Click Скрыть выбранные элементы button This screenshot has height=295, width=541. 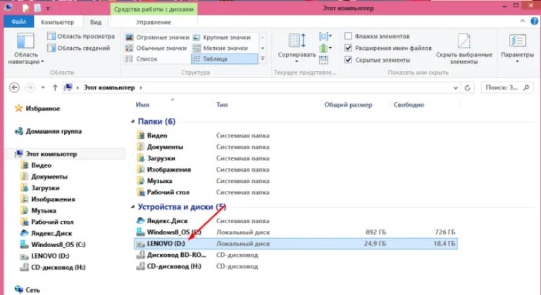click(464, 49)
